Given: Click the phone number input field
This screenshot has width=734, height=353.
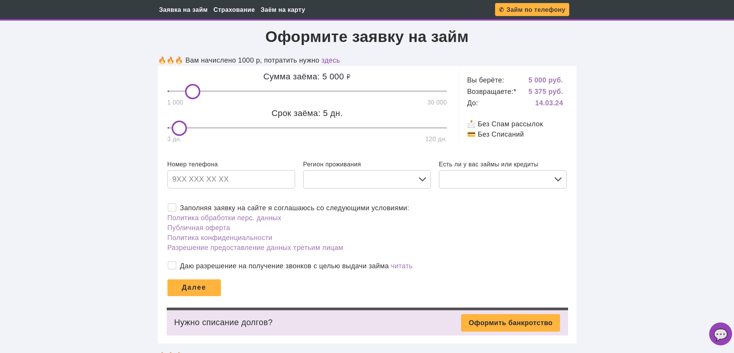Looking at the screenshot, I should (x=231, y=179).
